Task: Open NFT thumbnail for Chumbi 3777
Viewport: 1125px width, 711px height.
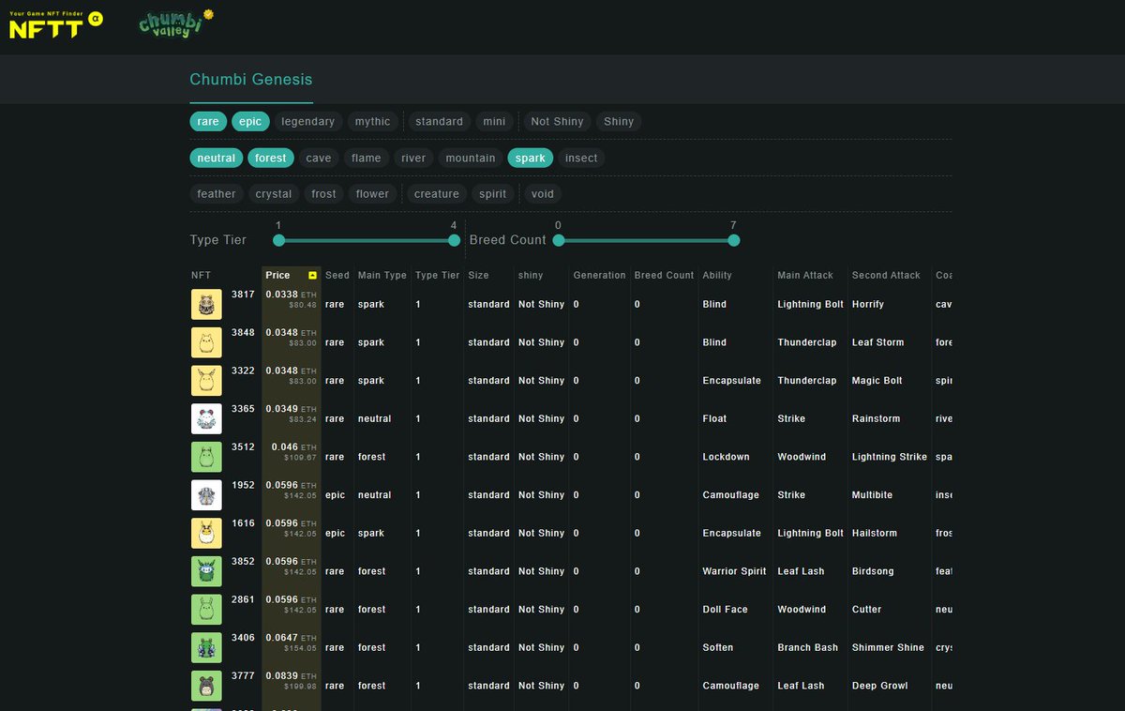Action: 206,686
